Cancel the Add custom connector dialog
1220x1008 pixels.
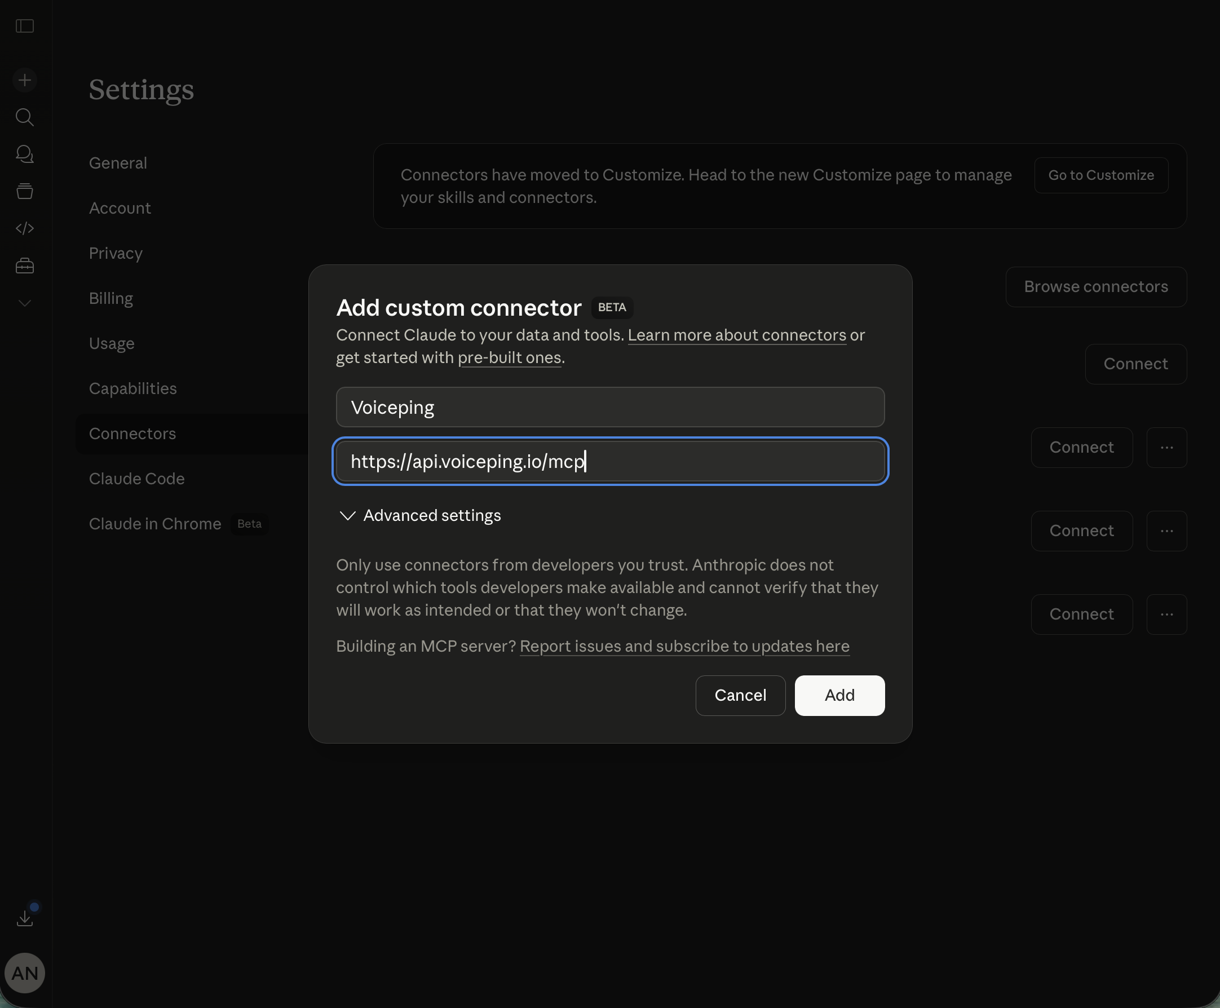[x=740, y=695]
